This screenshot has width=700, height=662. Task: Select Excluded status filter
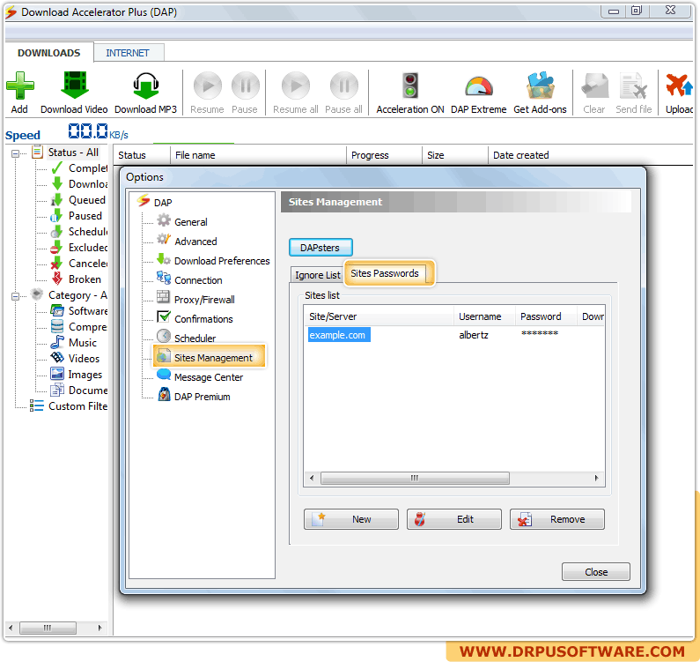tap(79, 247)
